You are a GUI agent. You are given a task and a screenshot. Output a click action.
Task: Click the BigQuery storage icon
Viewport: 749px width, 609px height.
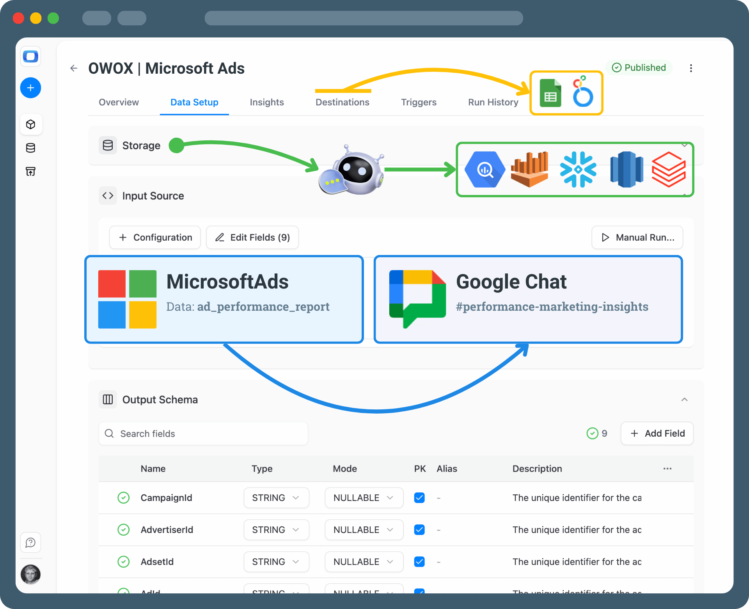[485, 170]
